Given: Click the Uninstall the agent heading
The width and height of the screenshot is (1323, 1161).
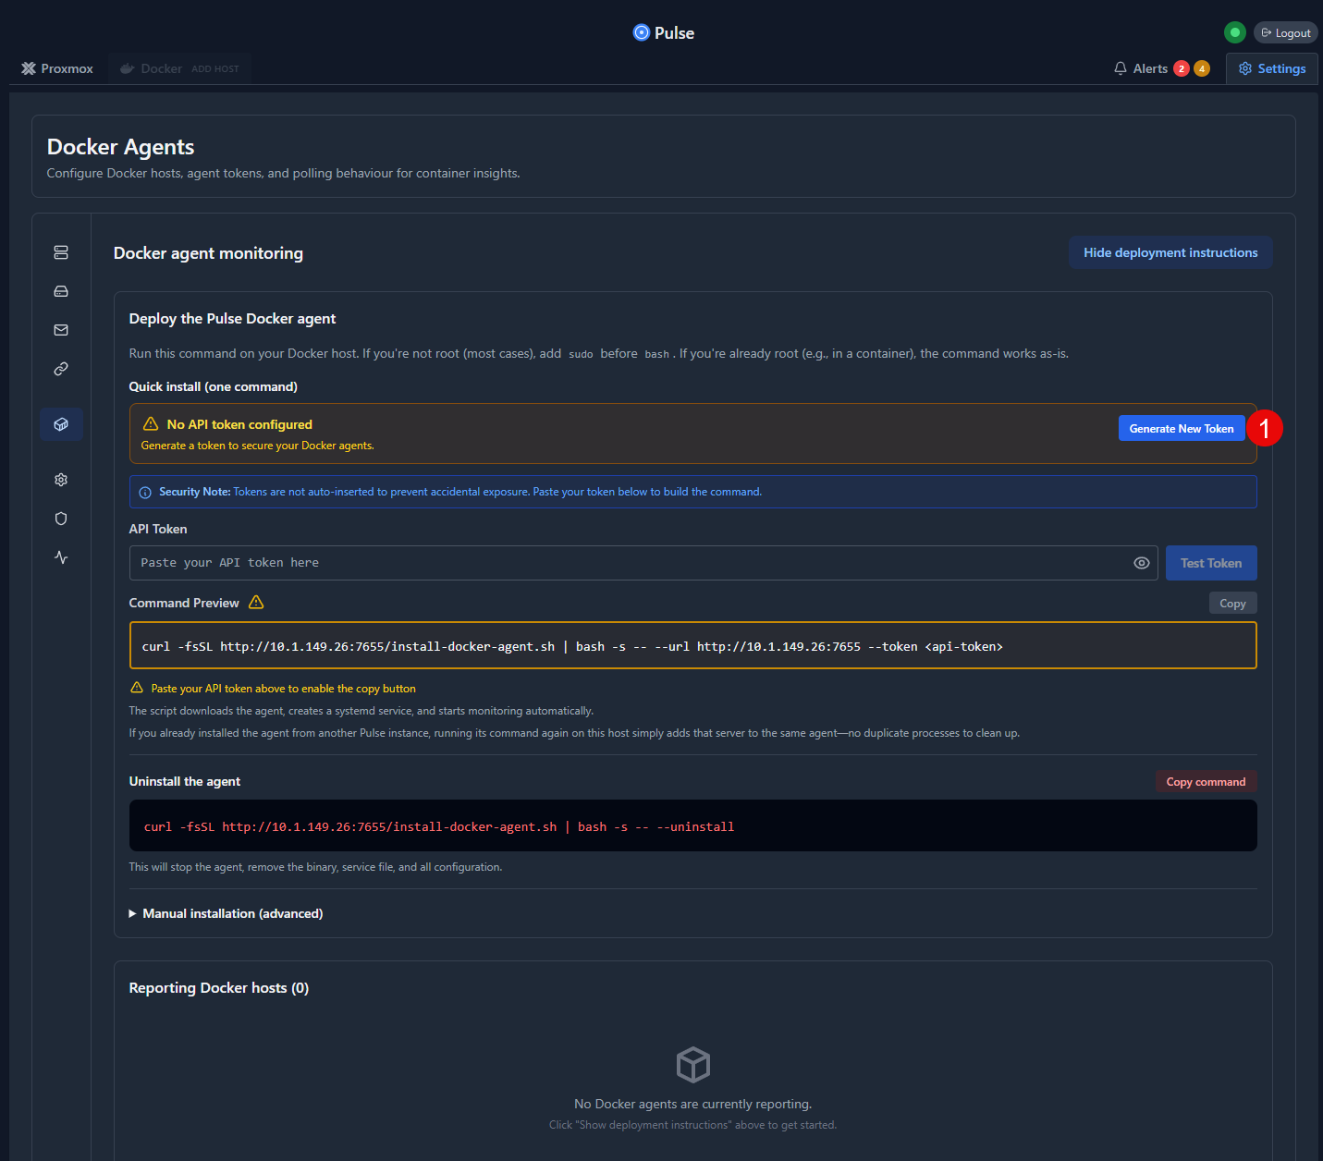Looking at the screenshot, I should coord(185,781).
